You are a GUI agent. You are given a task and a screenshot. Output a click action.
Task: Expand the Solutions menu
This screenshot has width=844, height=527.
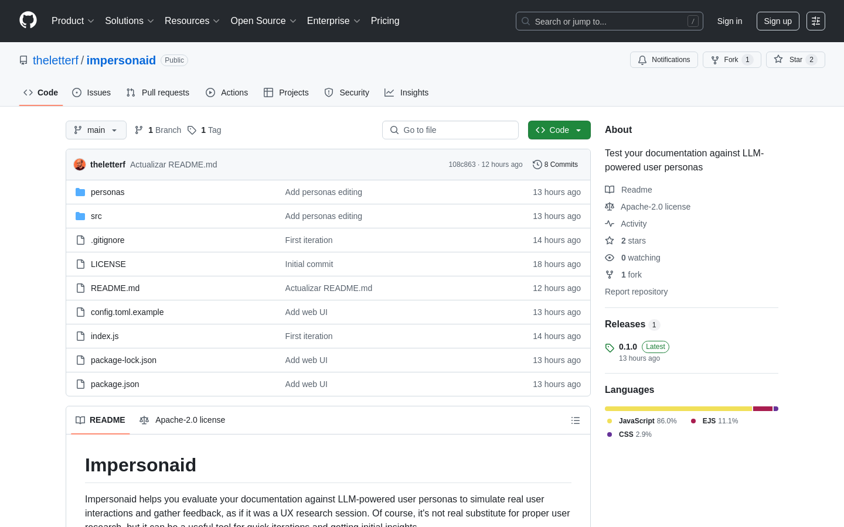129,21
